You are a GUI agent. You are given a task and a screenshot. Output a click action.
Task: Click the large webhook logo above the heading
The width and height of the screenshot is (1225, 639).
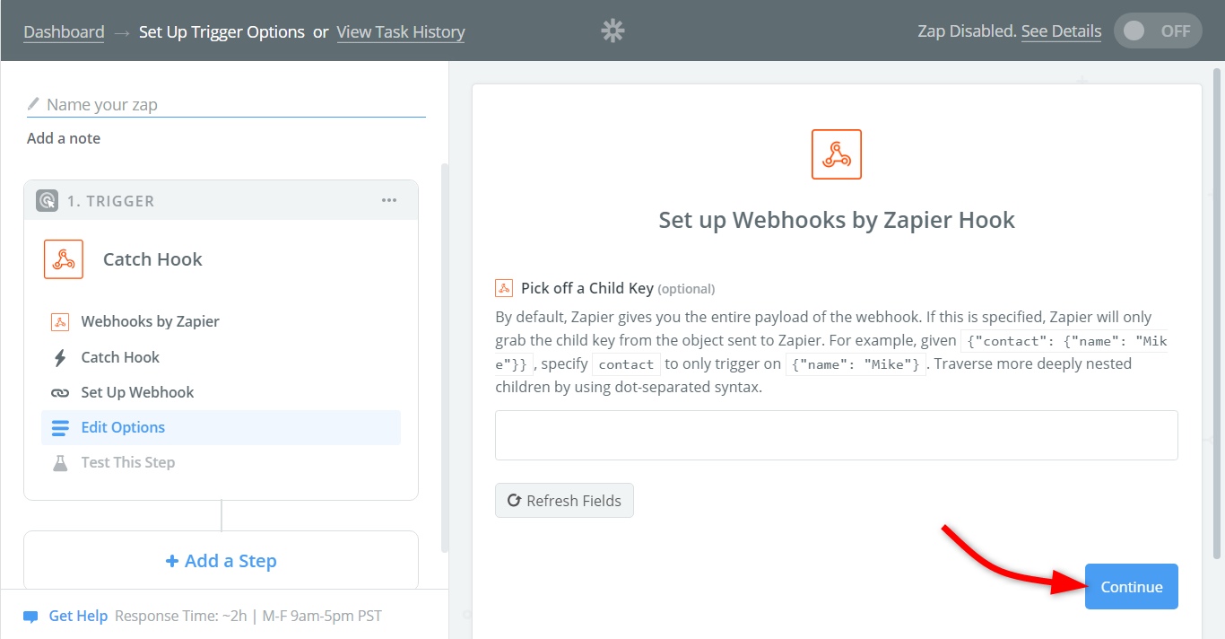837,154
